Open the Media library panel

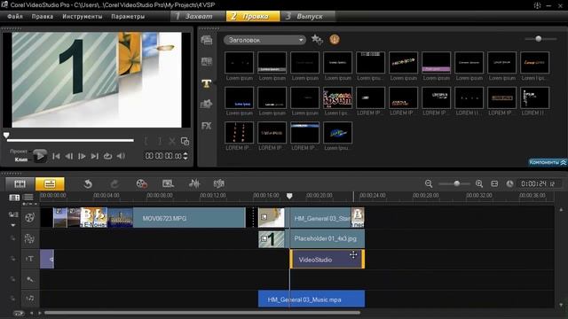[207, 40]
